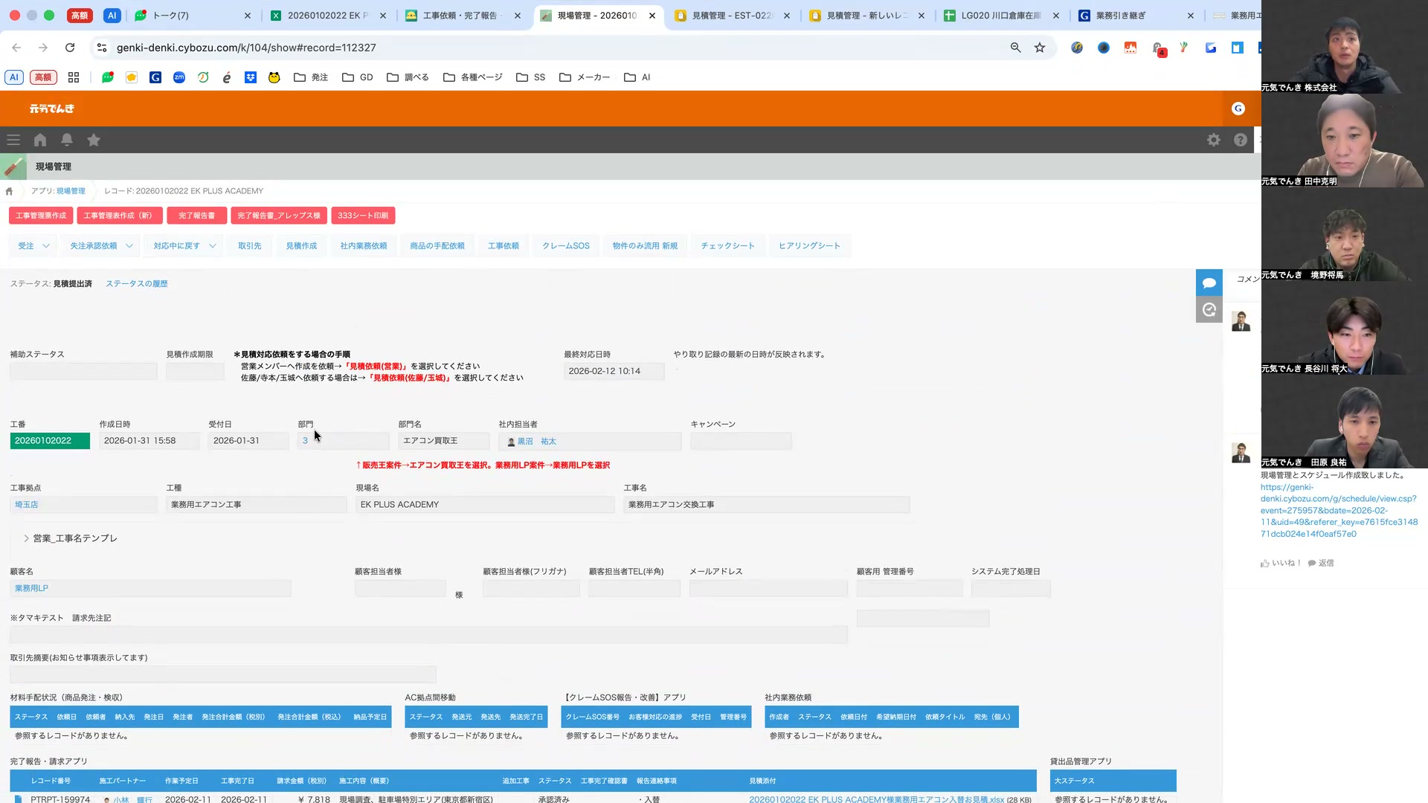
Task: Open the apps grid bookmark icon
Action: (x=74, y=77)
